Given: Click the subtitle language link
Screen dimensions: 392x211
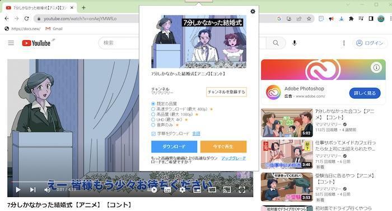Looking at the screenshot, I should pyautogui.click(x=196, y=133).
